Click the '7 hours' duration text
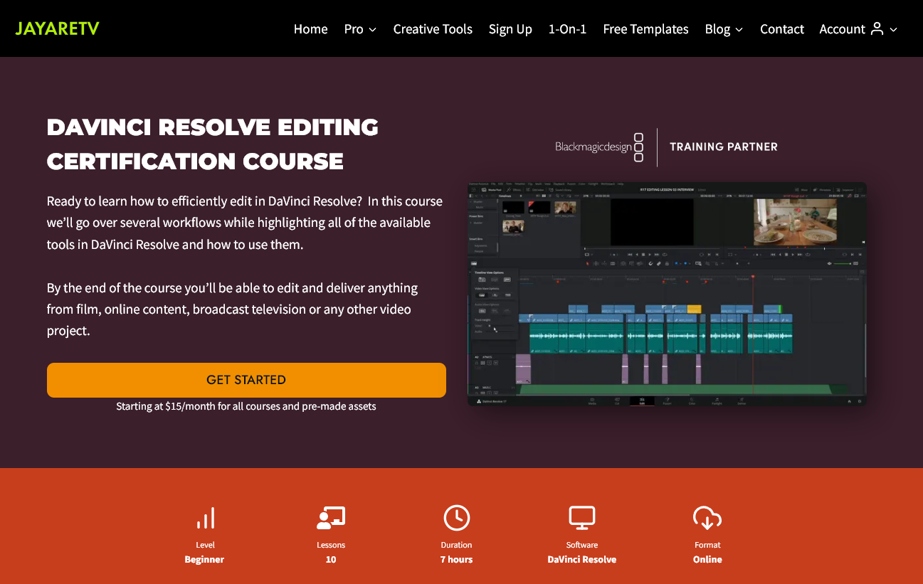This screenshot has width=923, height=584. (x=456, y=560)
